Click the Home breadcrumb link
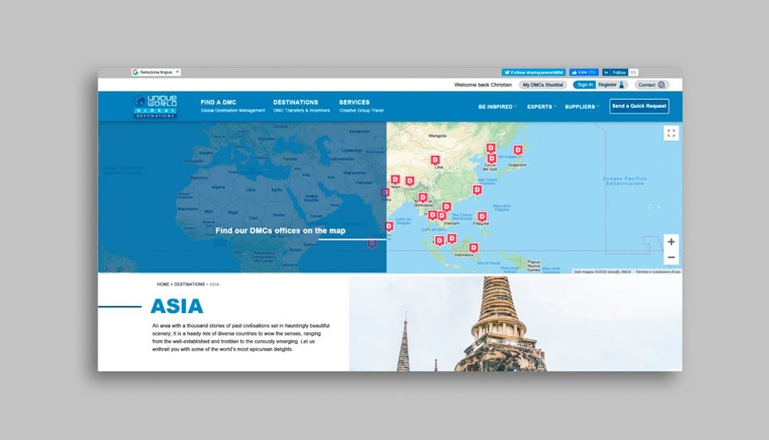Image resolution: width=769 pixels, height=440 pixels. tap(163, 284)
